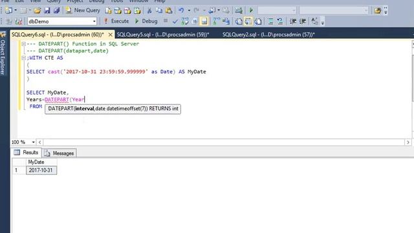Click the Change Connection icon
Viewport: 414px width, 233px height.
click(x=18, y=21)
